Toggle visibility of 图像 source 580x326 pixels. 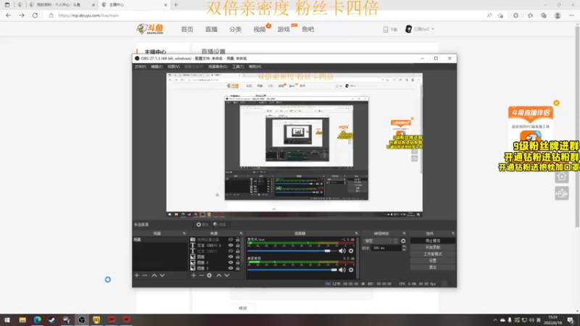(231, 257)
